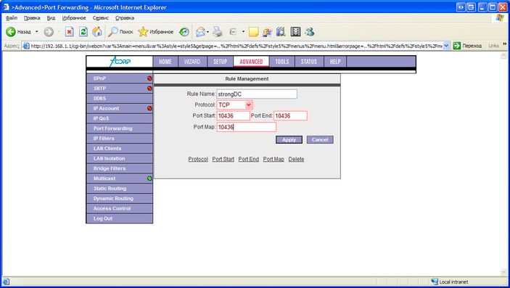Toggle the UPnP red status indicator
Screen dimensions: 510x288
(x=149, y=78)
